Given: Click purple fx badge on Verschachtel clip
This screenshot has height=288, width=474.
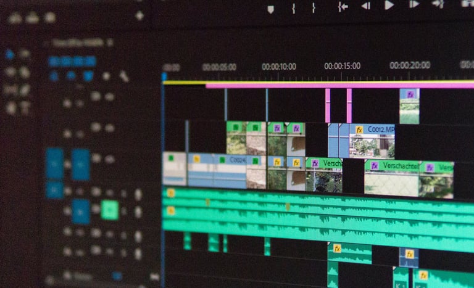Looking at the screenshot, I should point(375,166).
